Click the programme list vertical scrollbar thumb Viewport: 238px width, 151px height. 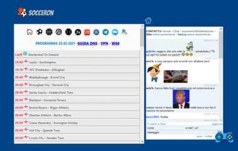pos(142,37)
